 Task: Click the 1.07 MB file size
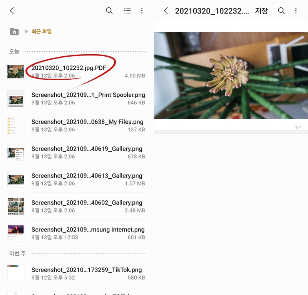click(135, 183)
